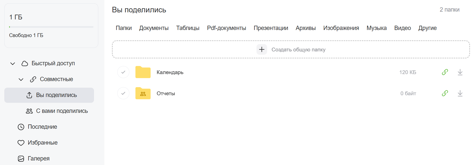Collapse the Быстрый доступ section
This screenshot has height=165, width=471.
[13, 63]
